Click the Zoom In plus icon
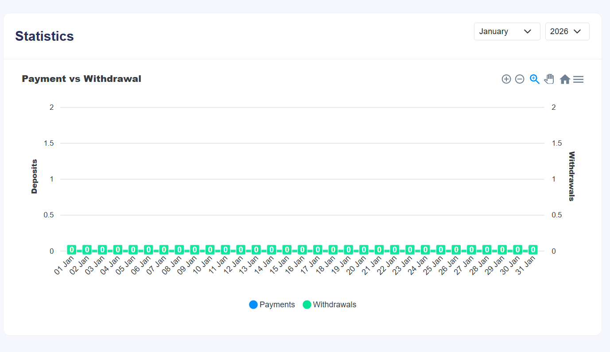 [x=506, y=79]
